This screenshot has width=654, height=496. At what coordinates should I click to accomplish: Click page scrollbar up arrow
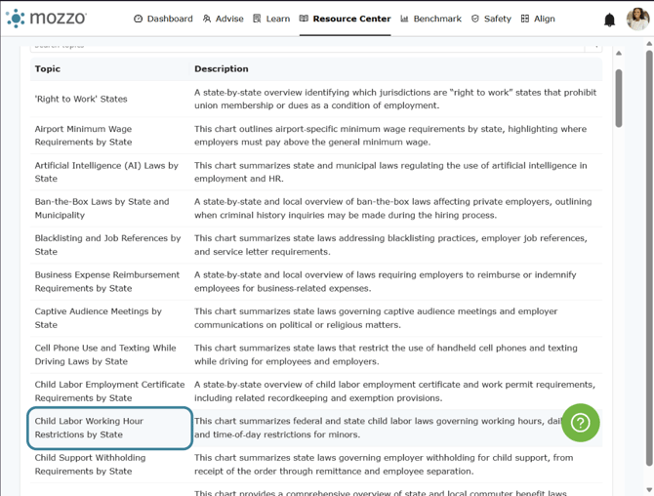tap(649, 43)
